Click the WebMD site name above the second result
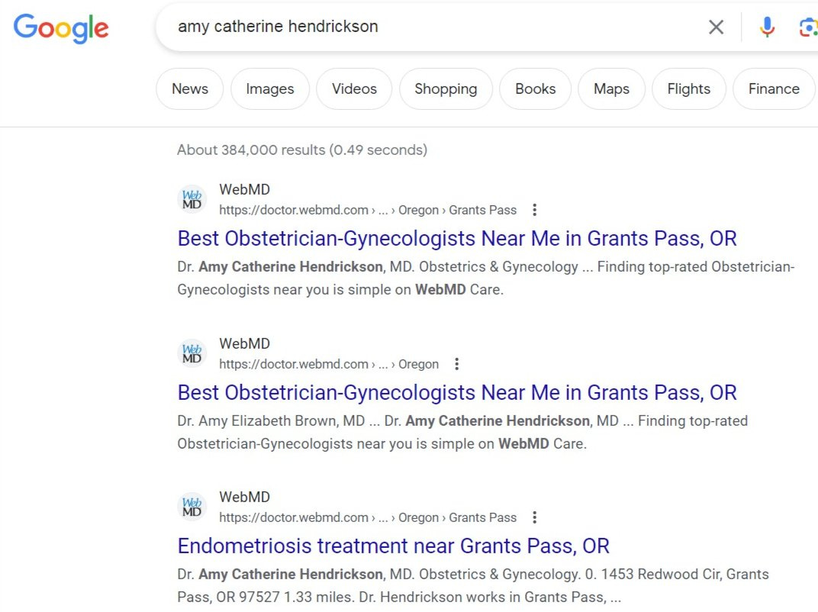 (x=245, y=343)
